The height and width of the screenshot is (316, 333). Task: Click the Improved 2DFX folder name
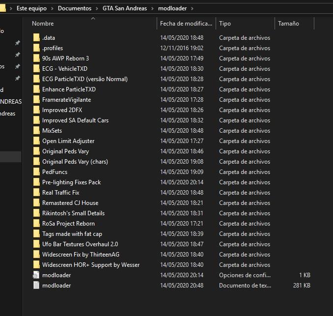(x=62, y=110)
